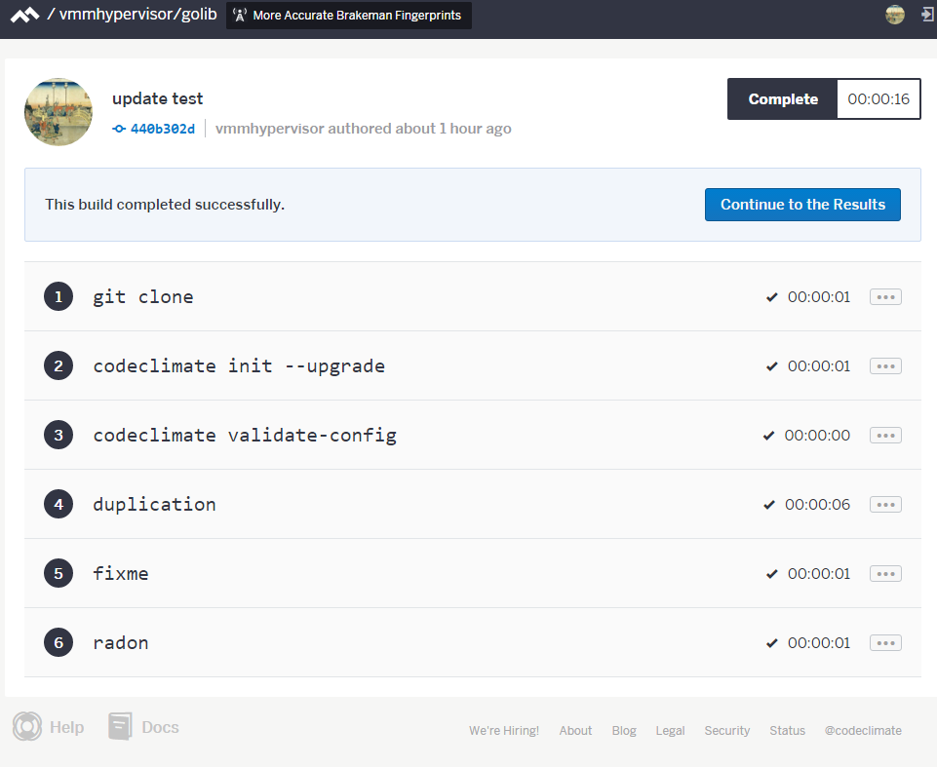This screenshot has height=767, width=937.
Task: Click the checkmark on the fixme step
Action: point(771,574)
